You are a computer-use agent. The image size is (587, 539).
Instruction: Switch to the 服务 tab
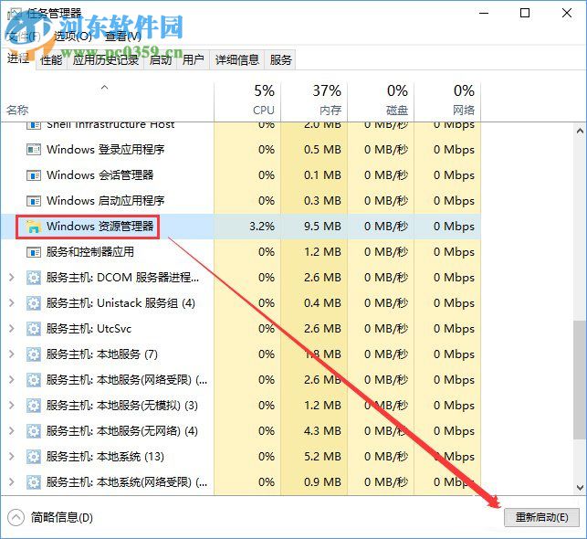pos(280,60)
